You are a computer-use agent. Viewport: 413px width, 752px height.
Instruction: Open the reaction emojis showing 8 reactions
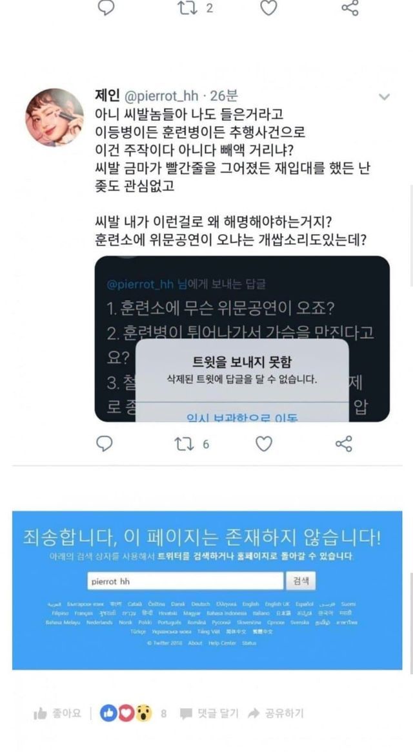tap(126, 714)
